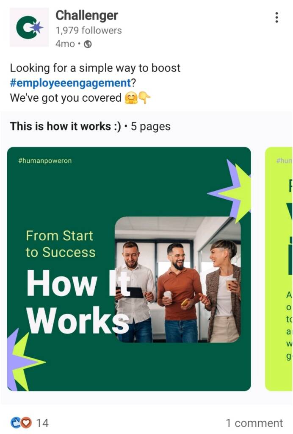The height and width of the screenshot is (434, 293).
Task: Click the #humanpoweron tag on slide
Action: pos(45,161)
